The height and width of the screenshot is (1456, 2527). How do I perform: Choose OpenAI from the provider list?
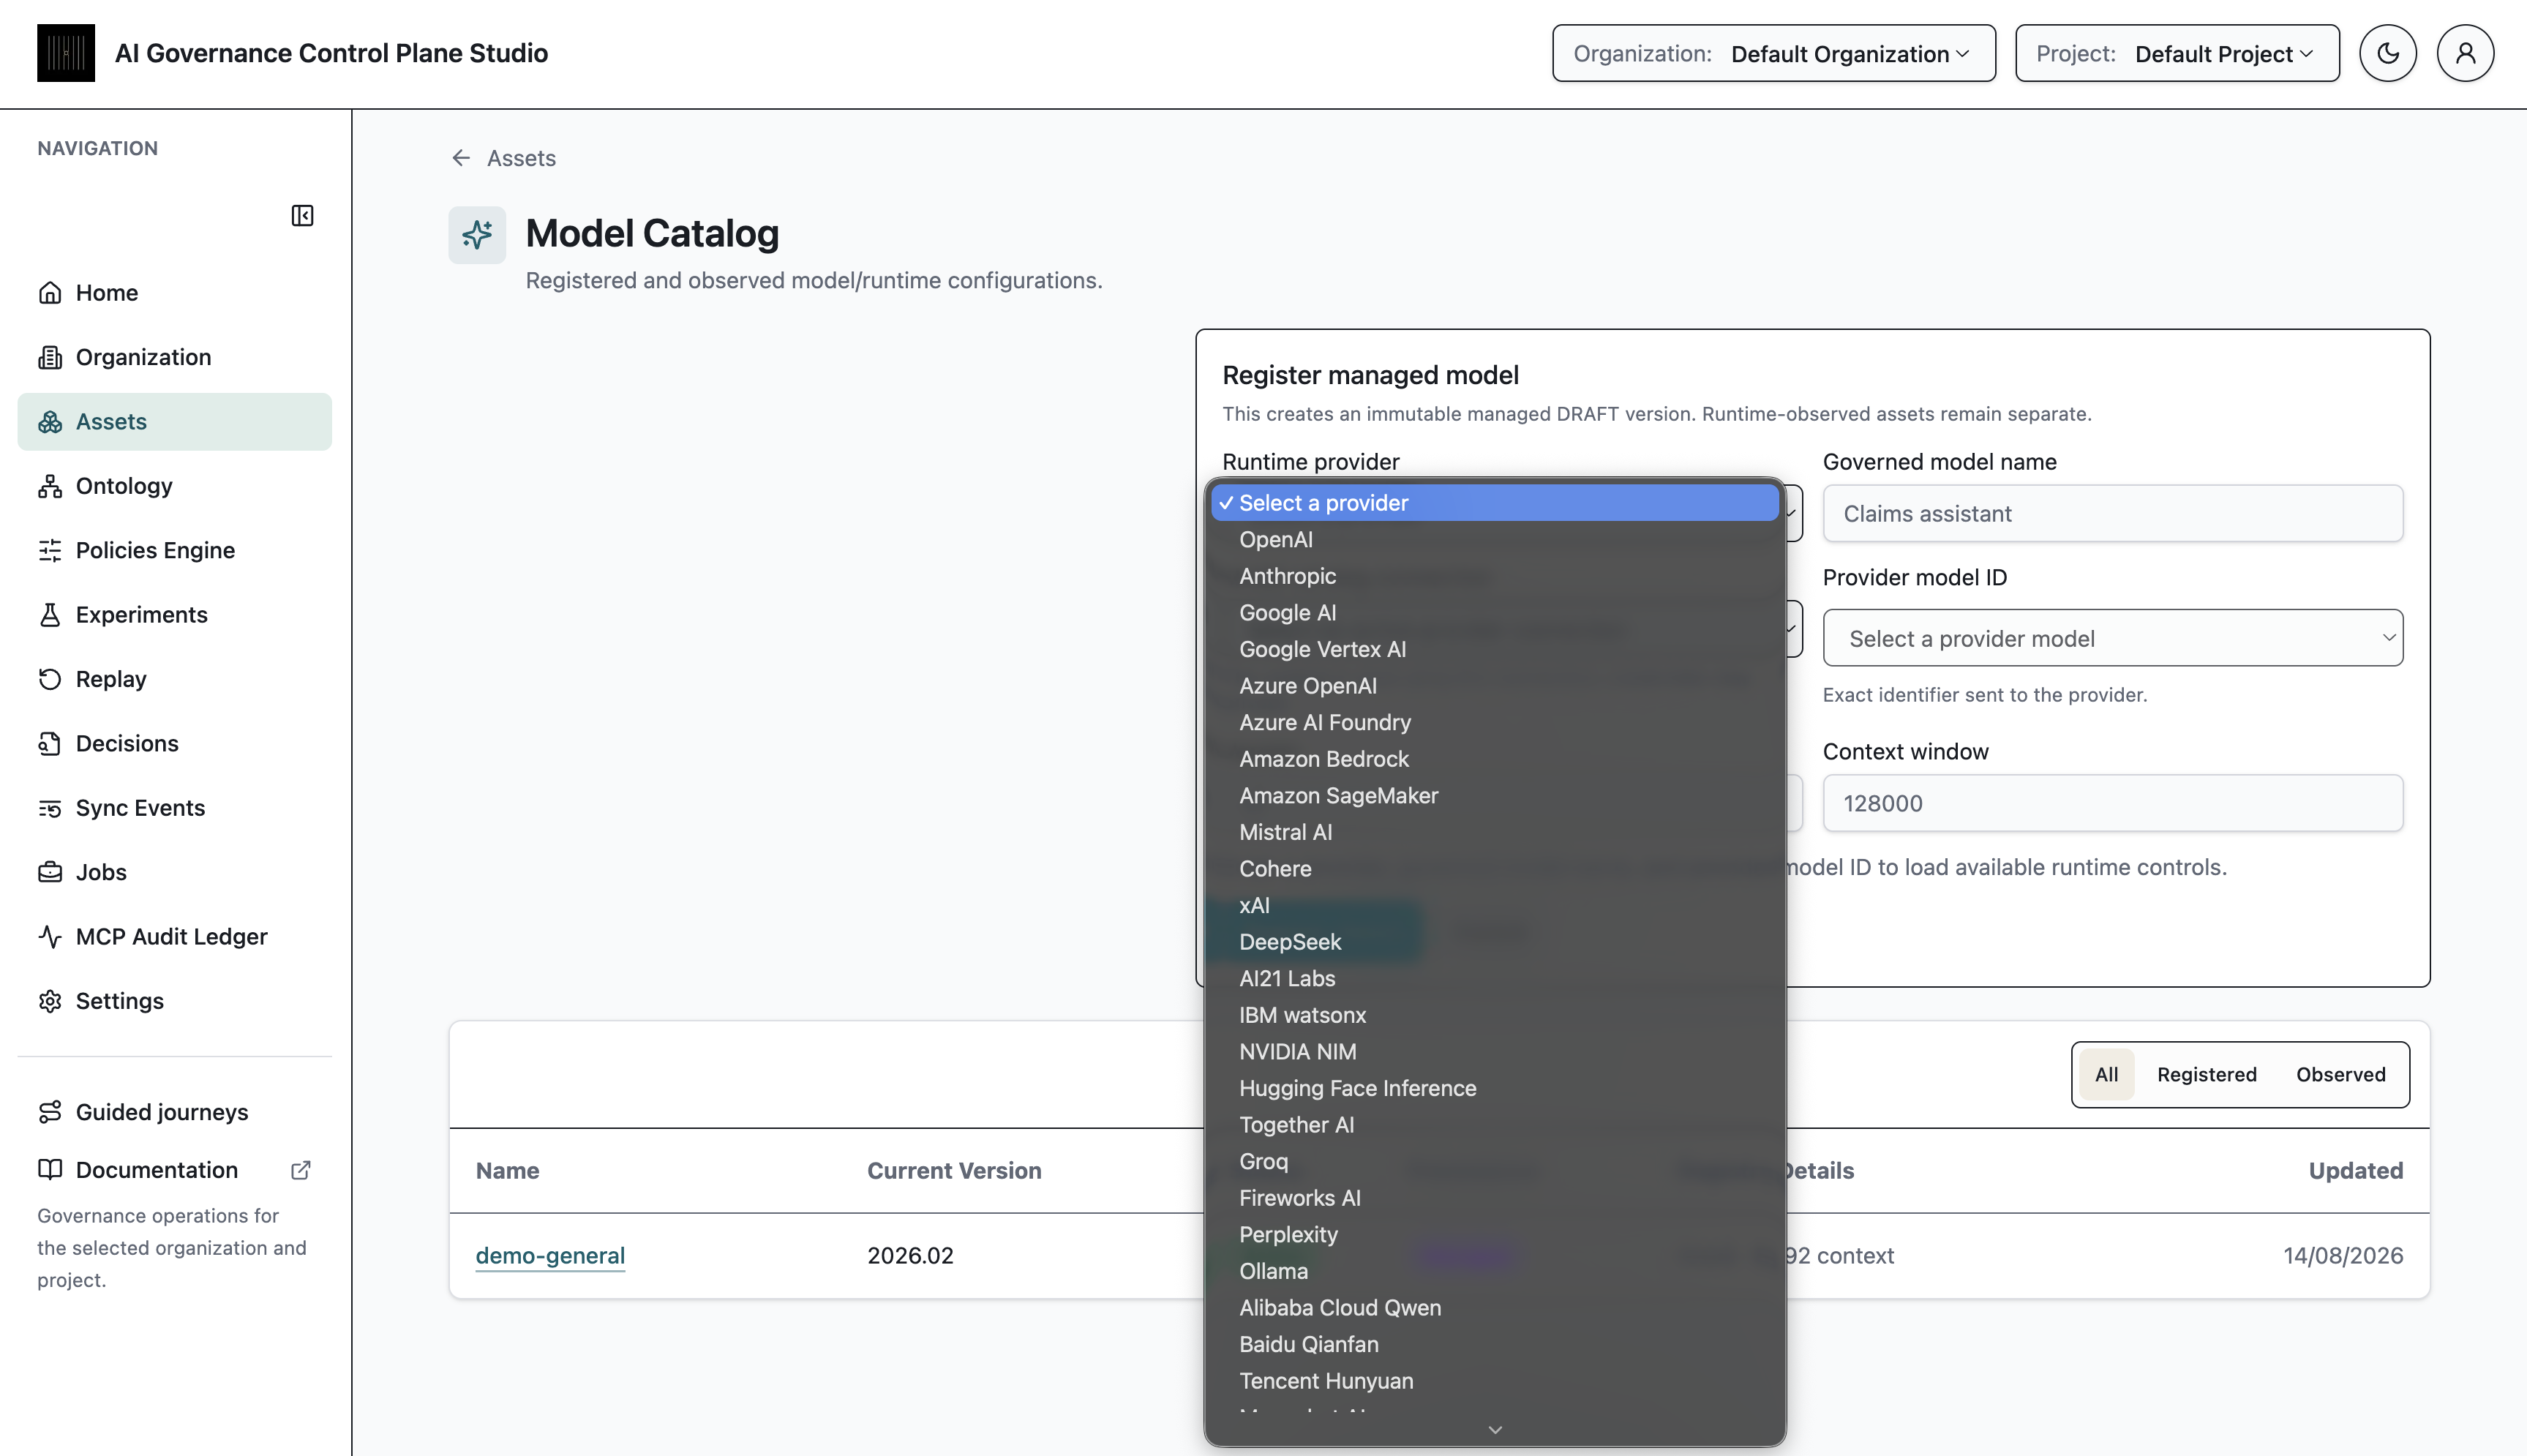(1495, 540)
